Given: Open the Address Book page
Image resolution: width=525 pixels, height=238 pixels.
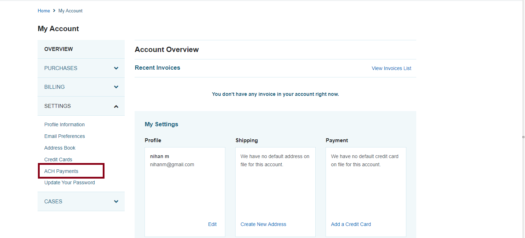Looking at the screenshot, I should tap(60, 148).
